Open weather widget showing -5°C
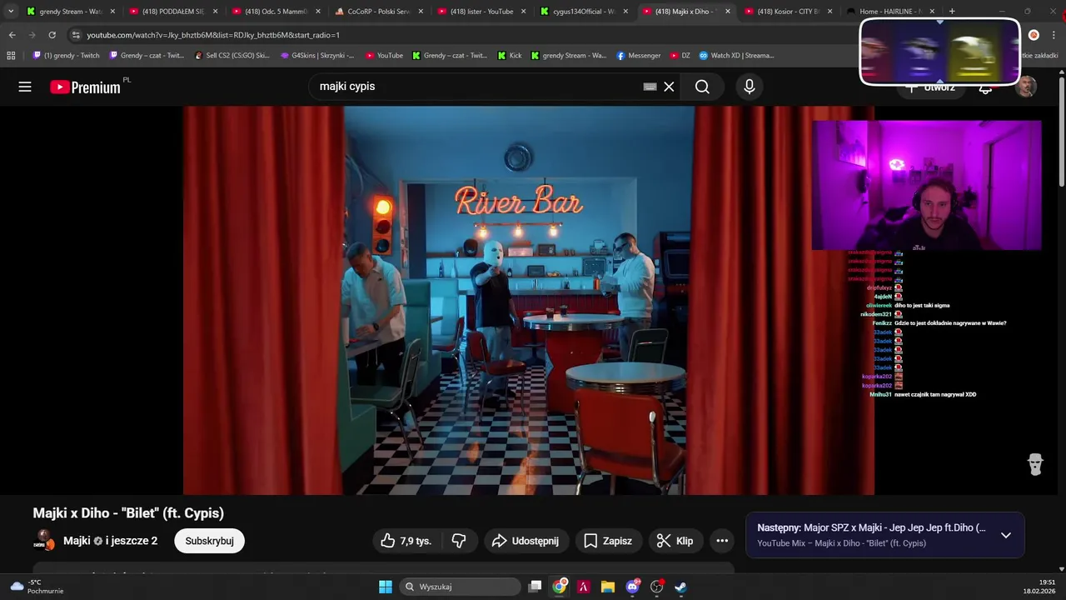 coord(37,587)
